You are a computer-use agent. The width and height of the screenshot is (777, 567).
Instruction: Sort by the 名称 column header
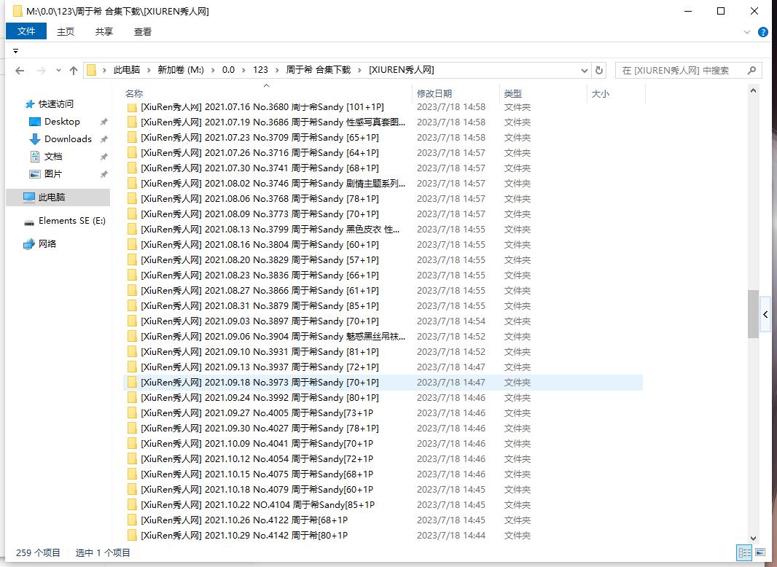pos(134,94)
